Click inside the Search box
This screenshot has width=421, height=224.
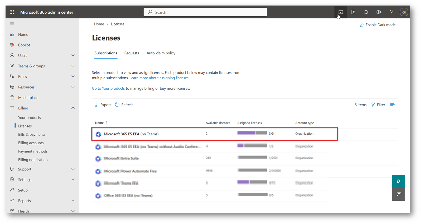205,12
